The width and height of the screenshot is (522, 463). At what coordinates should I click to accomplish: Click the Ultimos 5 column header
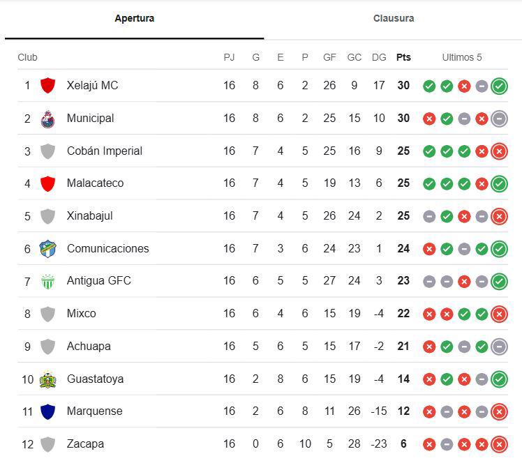click(x=462, y=57)
